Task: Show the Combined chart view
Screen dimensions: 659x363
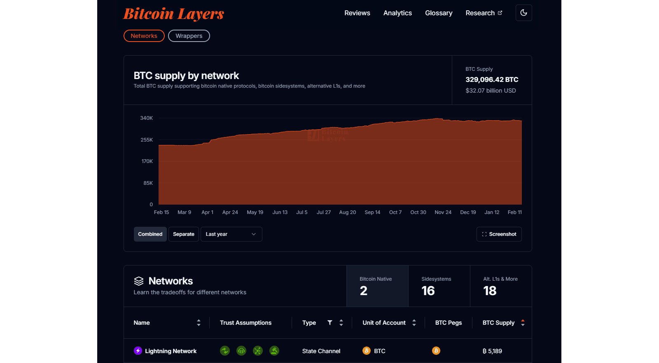Action: [x=150, y=234]
